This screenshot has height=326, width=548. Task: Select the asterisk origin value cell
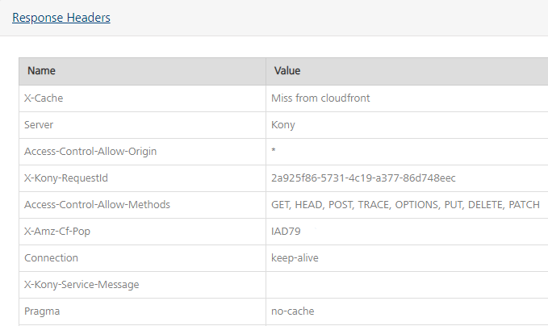pyautogui.click(x=407, y=151)
